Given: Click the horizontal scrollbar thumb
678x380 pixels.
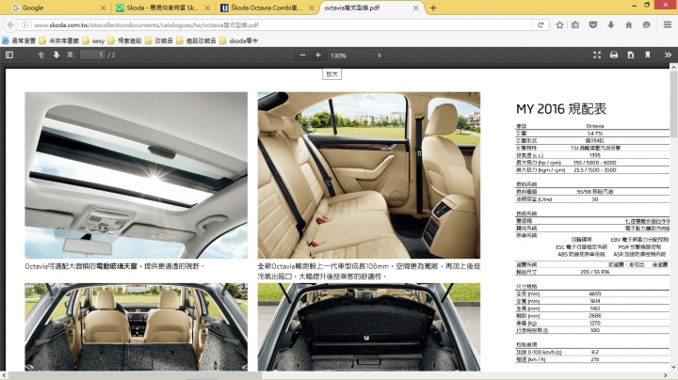Looking at the screenshot, I should (133, 375).
